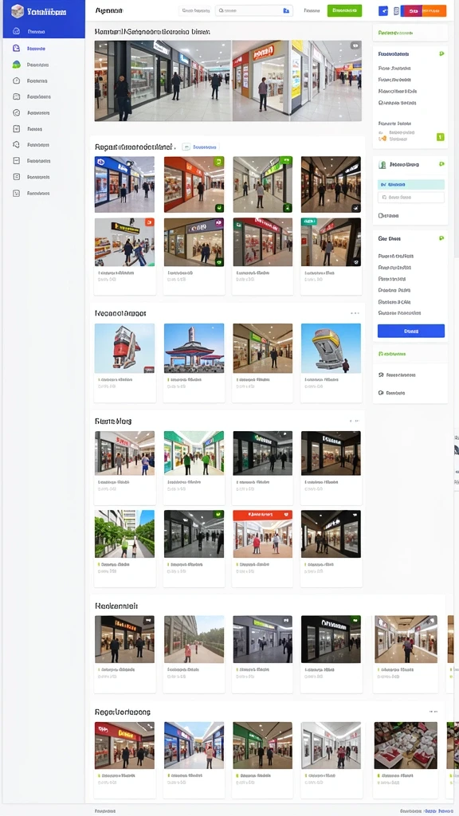Click the blue icon inside the top search field
The height and width of the screenshot is (816, 459).
point(286,10)
